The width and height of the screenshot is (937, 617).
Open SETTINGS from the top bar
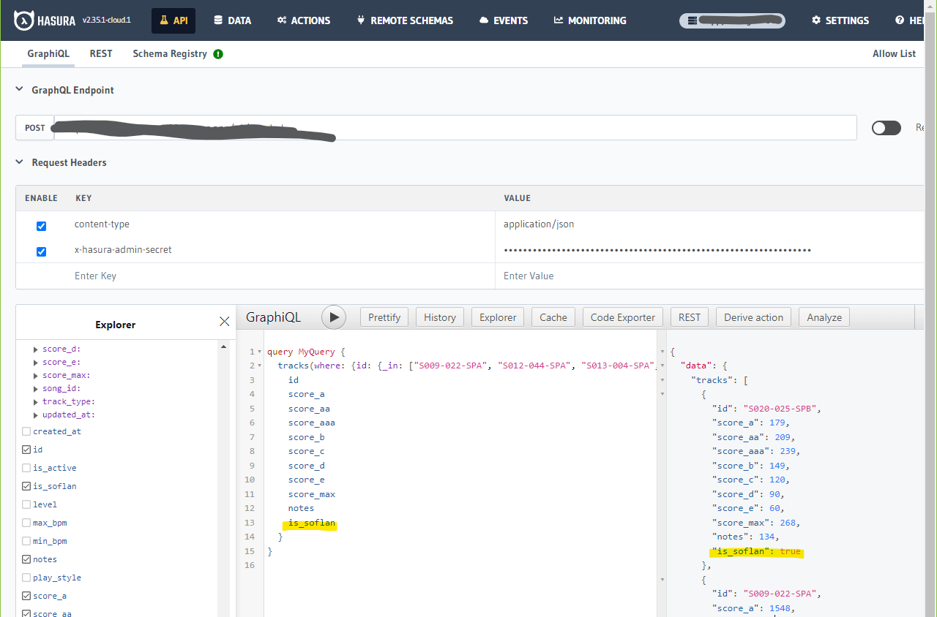click(x=840, y=20)
